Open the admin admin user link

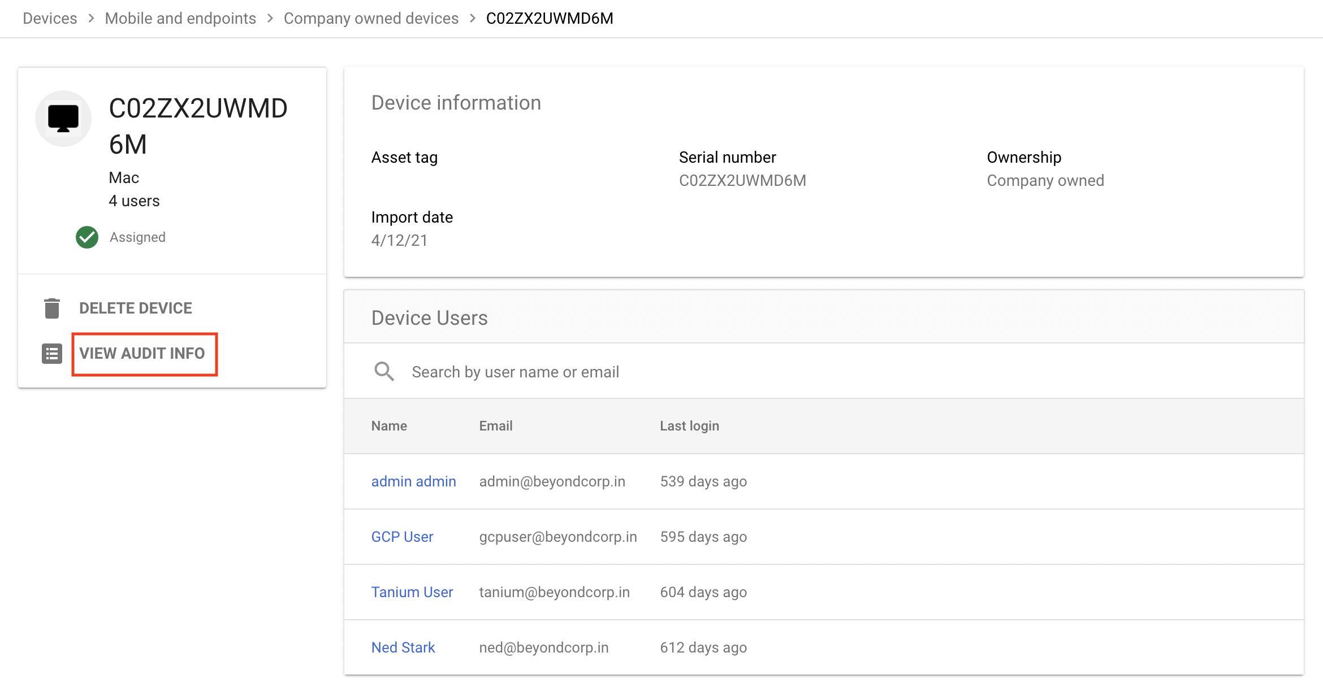point(413,481)
